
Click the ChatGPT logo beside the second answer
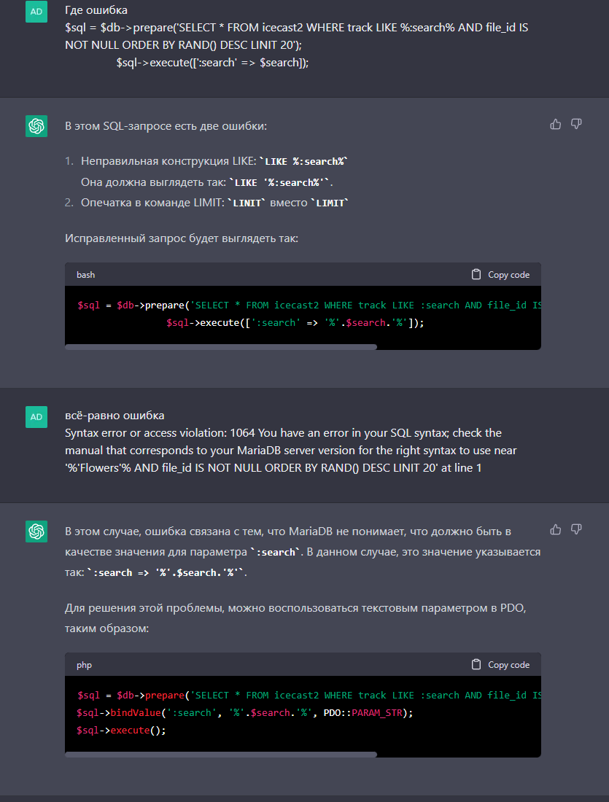[x=36, y=532]
